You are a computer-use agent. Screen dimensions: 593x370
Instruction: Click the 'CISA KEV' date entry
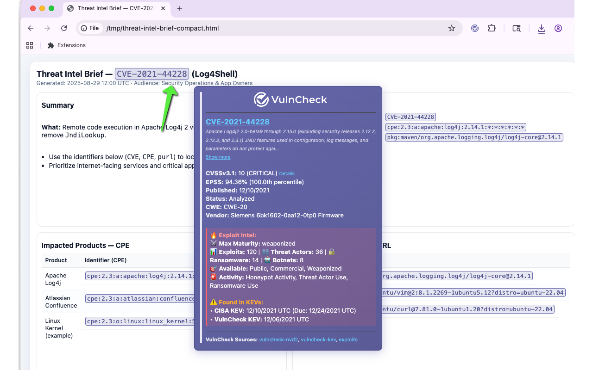click(283, 310)
